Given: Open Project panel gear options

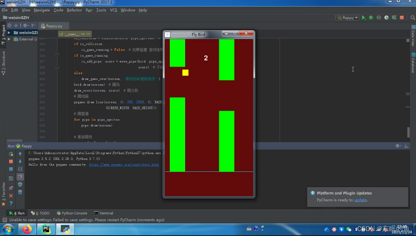Looking at the screenshot, I should [x=25, y=25].
